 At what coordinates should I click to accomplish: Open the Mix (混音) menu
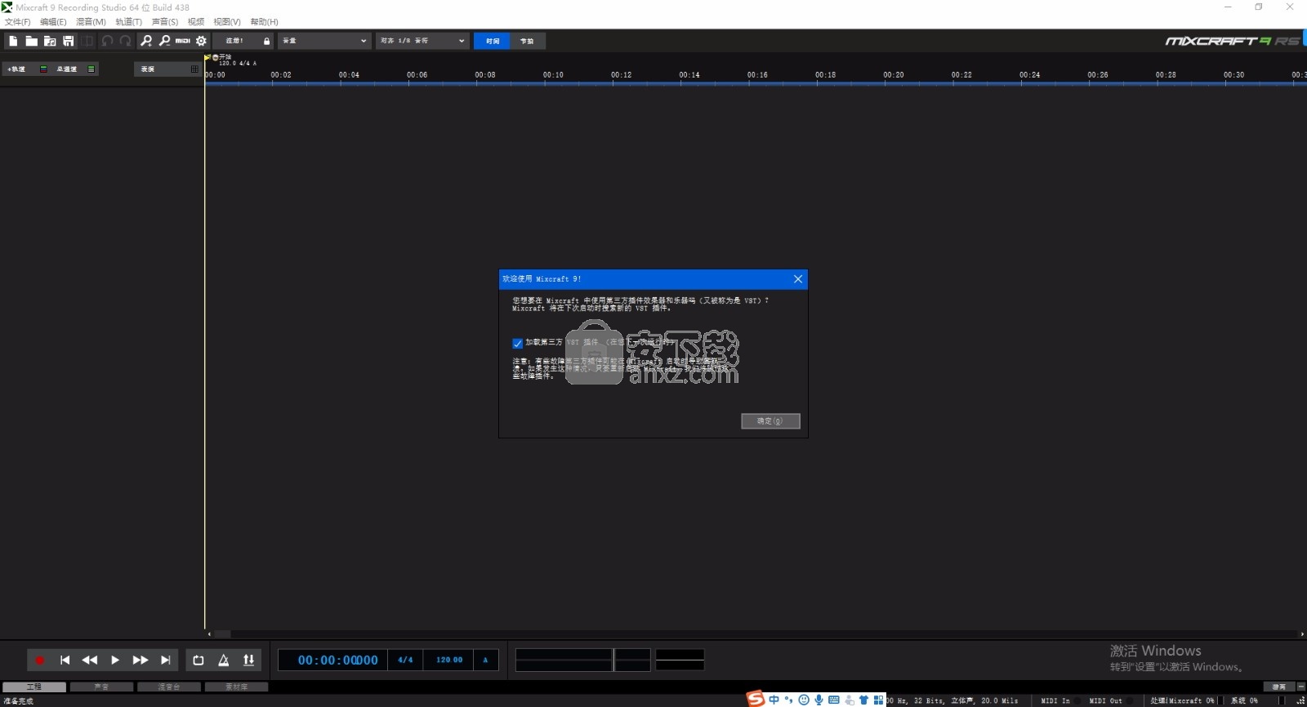91,22
